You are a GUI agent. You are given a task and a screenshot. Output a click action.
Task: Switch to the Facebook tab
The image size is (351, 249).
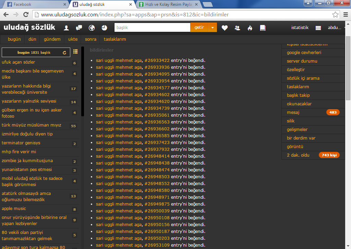pyautogui.click(x=36, y=4)
